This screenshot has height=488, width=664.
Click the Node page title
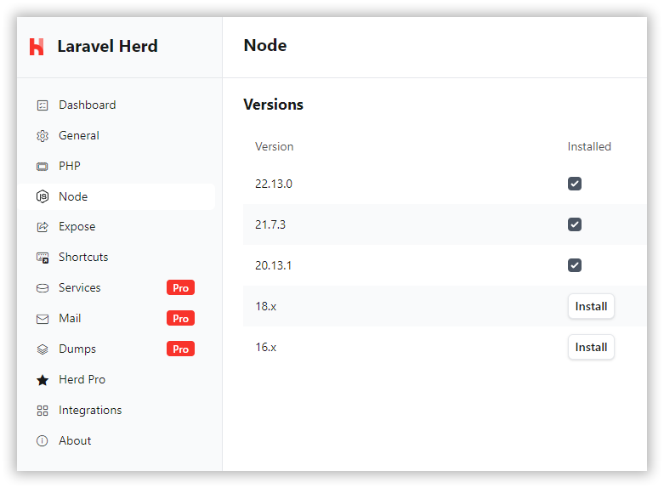pos(265,45)
